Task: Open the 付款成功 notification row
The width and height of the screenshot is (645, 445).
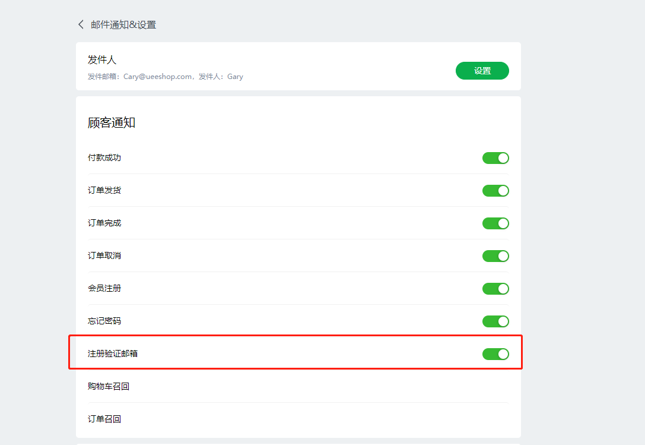Action: 104,157
